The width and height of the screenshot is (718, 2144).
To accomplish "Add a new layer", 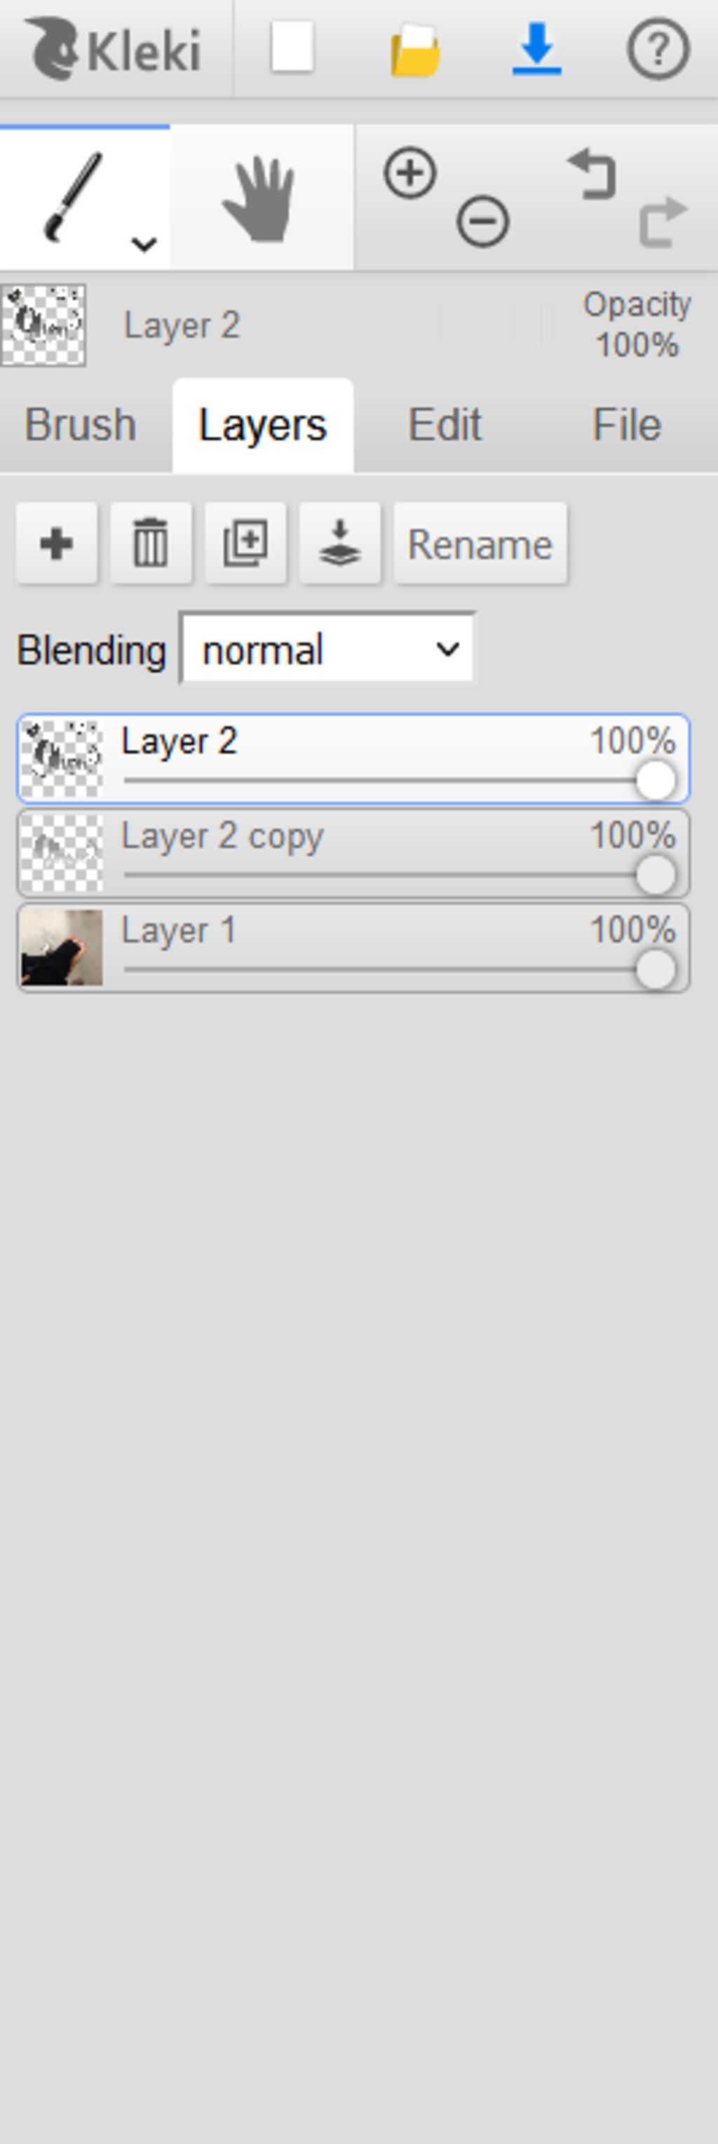I will pos(57,544).
